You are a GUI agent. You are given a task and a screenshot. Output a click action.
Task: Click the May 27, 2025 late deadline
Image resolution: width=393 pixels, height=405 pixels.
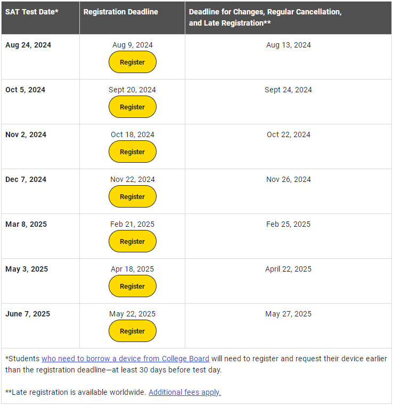click(x=288, y=314)
